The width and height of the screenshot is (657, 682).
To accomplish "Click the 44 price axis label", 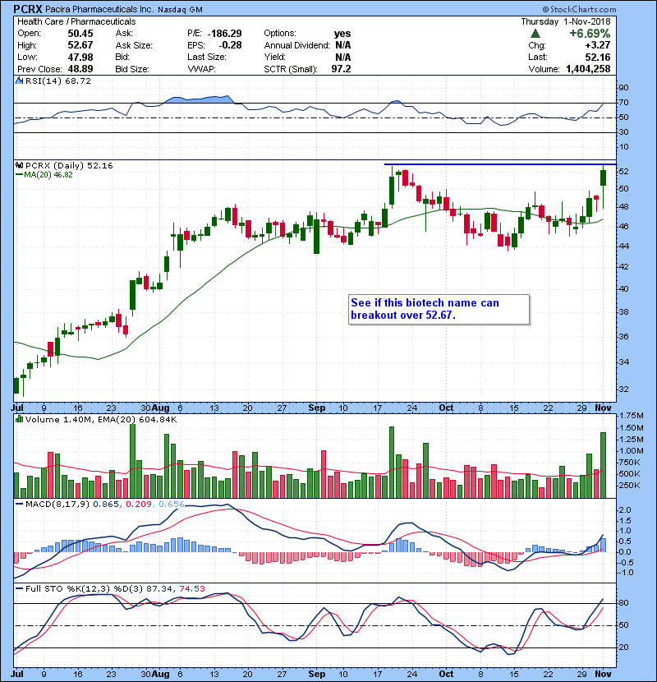I will [x=623, y=247].
